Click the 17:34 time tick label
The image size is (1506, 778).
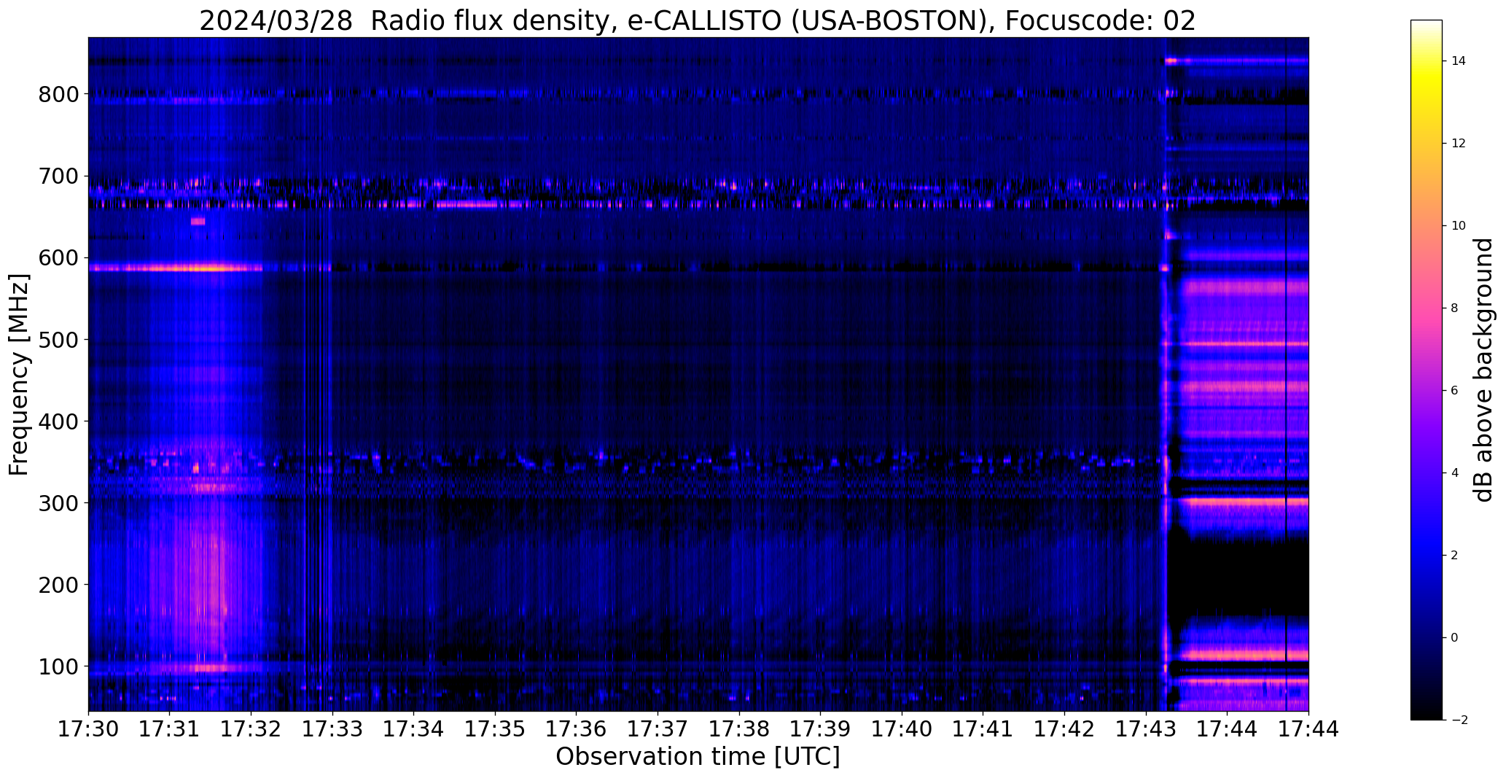click(x=414, y=729)
